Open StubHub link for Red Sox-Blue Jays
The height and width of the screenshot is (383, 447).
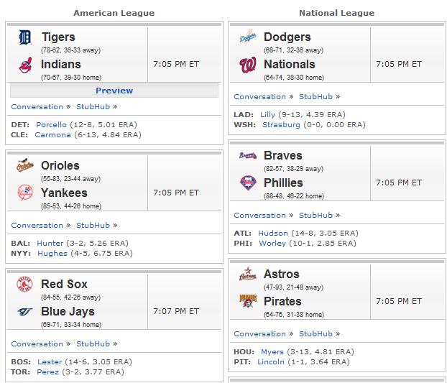click(93, 343)
